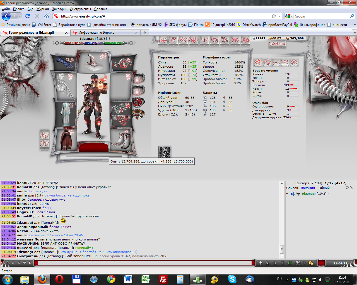Click the up arrow icon in chat toolbar
357x285 pixels.
click(x=260, y=263)
